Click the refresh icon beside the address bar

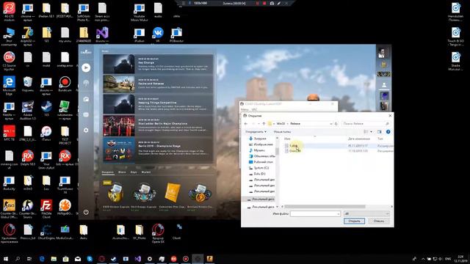click(336, 124)
